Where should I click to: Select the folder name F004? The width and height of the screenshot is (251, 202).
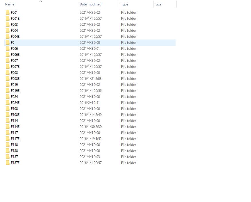coord(14,31)
